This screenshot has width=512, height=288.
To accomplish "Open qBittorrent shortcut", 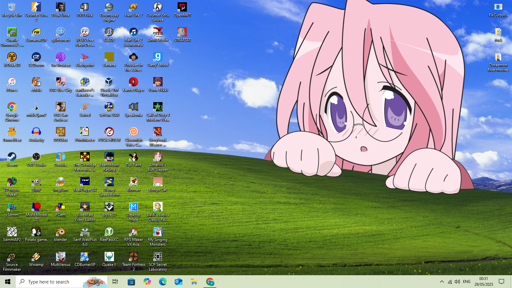I will pos(60,35).
